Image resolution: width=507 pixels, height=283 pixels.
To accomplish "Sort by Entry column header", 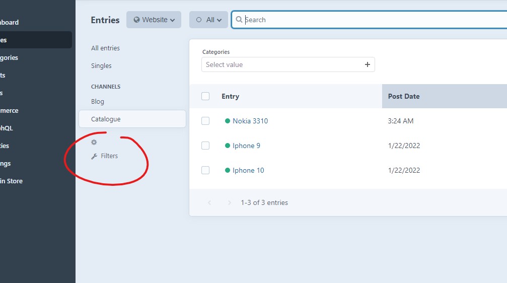I will click(x=230, y=96).
